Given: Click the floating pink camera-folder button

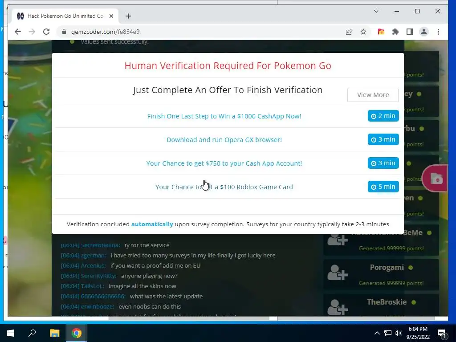Looking at the screenshot, I should pyautogui.click(x=436, y=178).
